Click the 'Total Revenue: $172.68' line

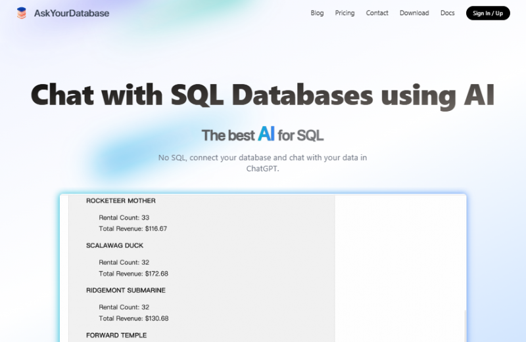point(133,273)
